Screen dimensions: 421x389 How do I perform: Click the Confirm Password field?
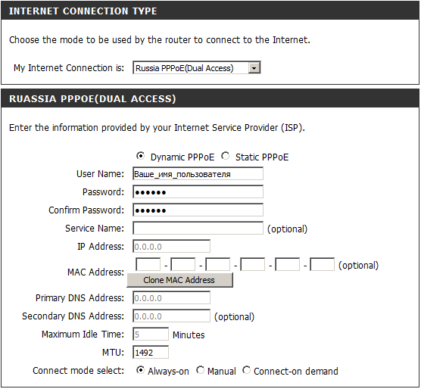(x=198, y=210)
